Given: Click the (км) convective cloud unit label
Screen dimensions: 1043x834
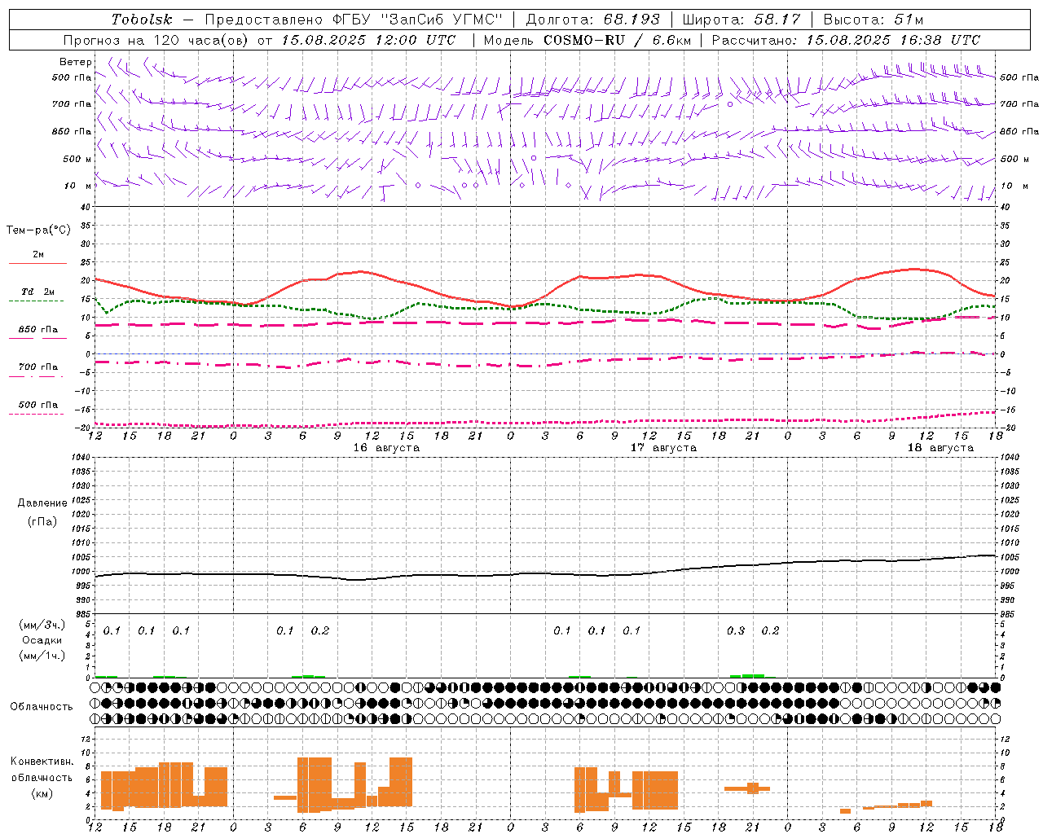Looking at the screenshot, I should [x=42, y=793].
